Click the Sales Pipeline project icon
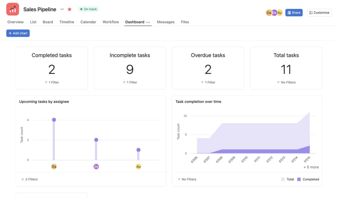This screenshot has width=338, height=198. [x=13, y=9]
